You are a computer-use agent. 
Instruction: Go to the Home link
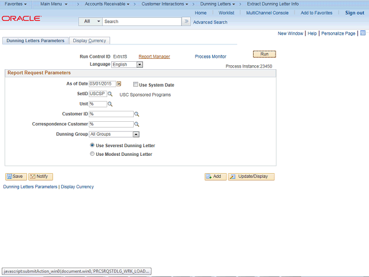point(201,13)
